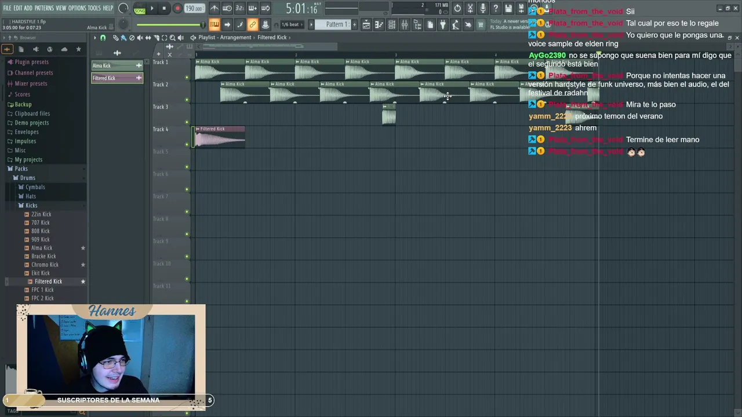Screen dimensions: 742x417
Task: Mute Track 2 with green dot
Action: [187, 100]
